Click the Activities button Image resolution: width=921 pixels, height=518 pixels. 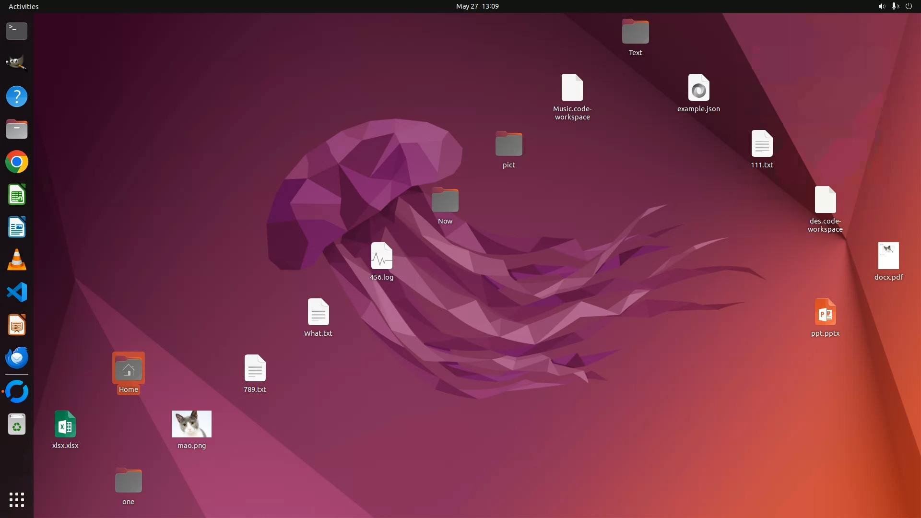[x=24, y=6]
